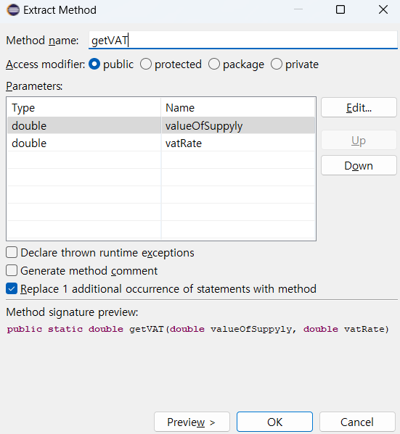Confirm extraction with the OK button

274,422
